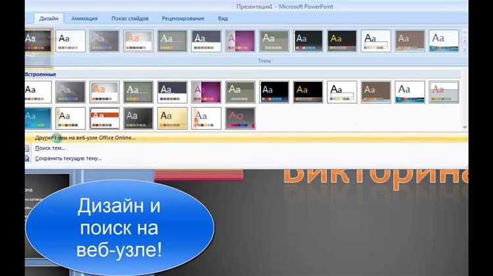Select Сохранить текущую тему… menu entry
493x276 pixels.
click(68, 159)
